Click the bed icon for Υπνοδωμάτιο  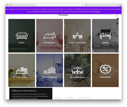[50, 36]
